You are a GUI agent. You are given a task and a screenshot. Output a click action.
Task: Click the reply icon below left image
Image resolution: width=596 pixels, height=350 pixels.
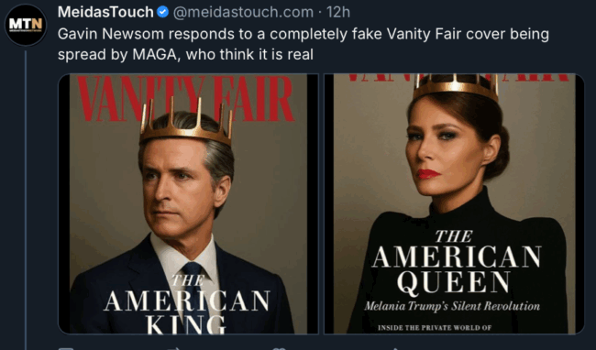point(65,348)
